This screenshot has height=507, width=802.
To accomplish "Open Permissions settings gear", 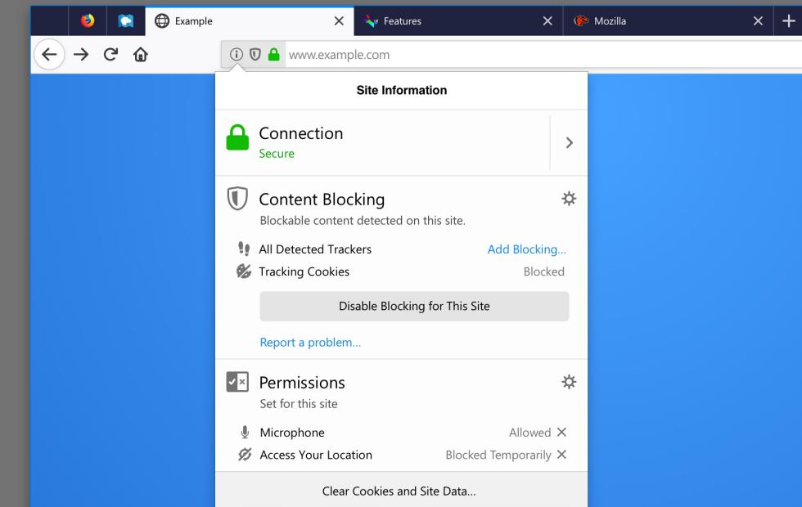I will (569, 382).
